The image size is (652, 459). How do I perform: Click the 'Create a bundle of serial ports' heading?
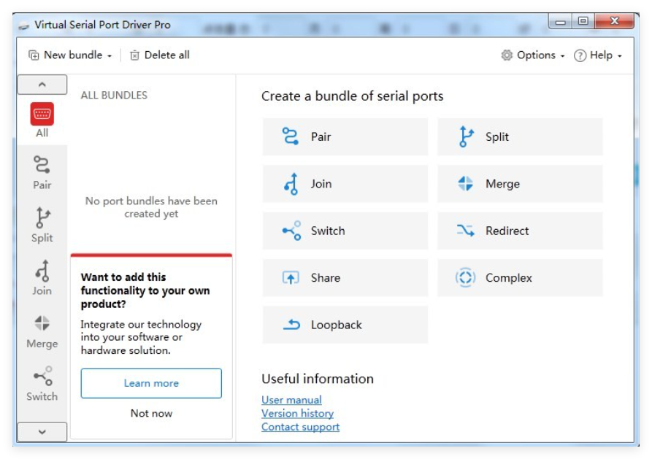tap(352, 96)
